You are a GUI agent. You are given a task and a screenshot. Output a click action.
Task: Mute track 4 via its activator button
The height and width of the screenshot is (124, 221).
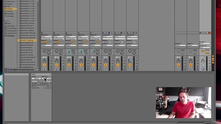point(81,65)
